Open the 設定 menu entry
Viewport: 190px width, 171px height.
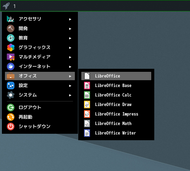click(x=40, y=85)
